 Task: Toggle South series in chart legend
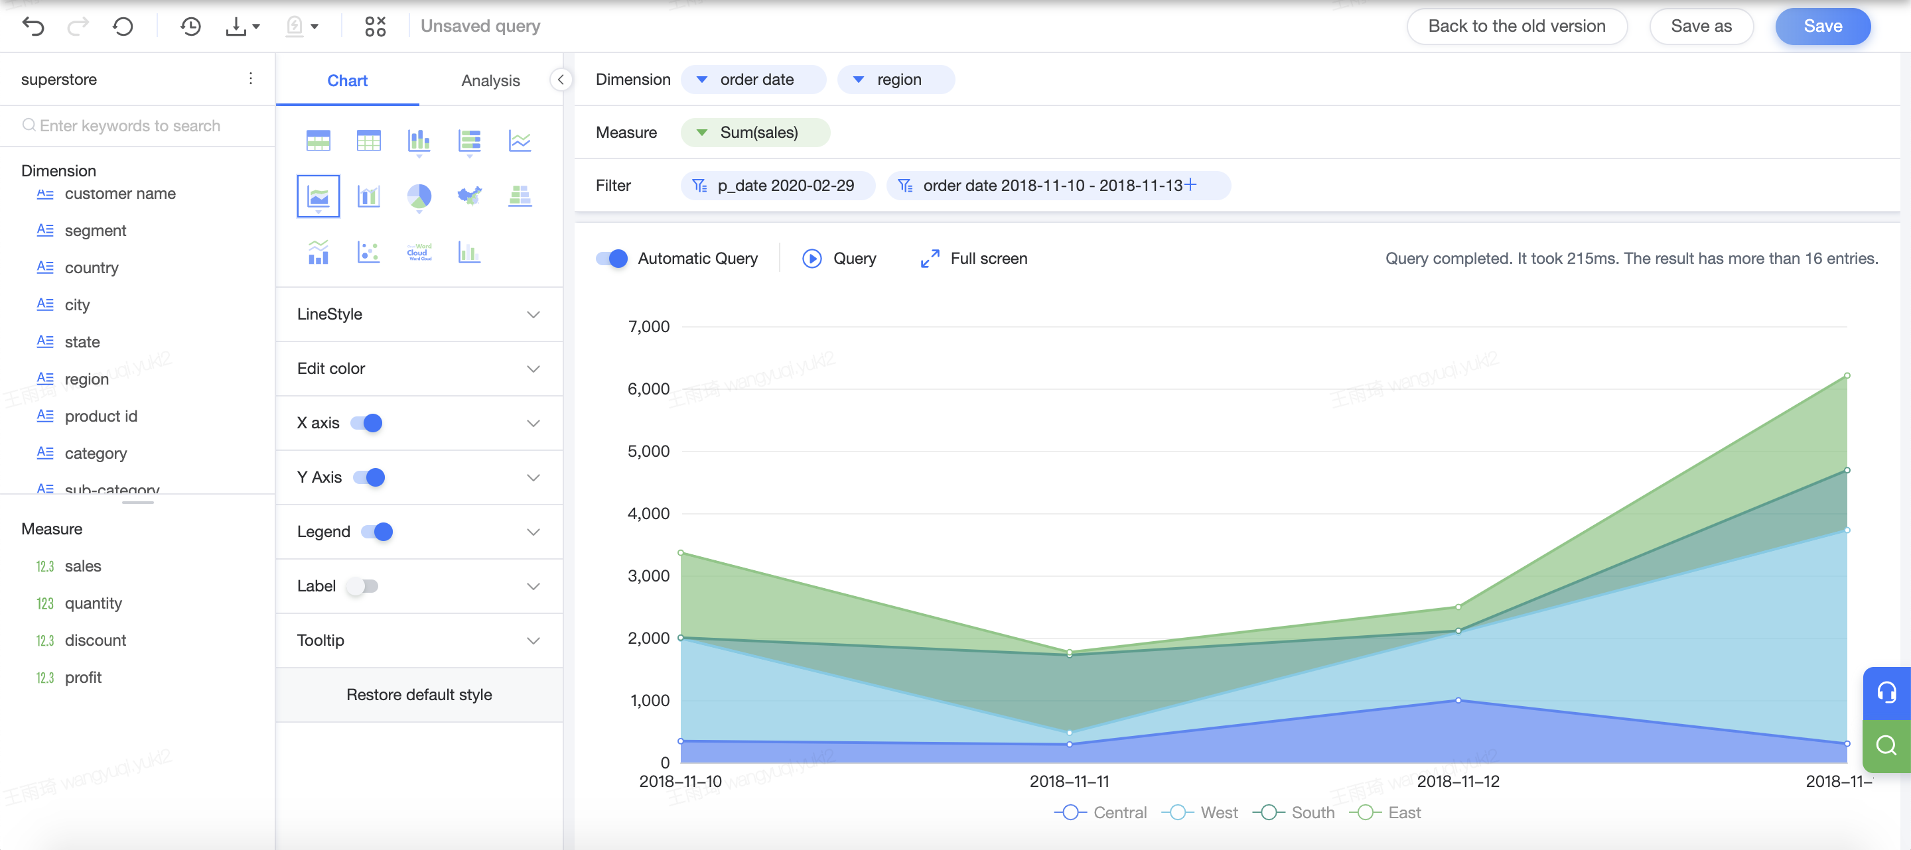coord(1293,812)
